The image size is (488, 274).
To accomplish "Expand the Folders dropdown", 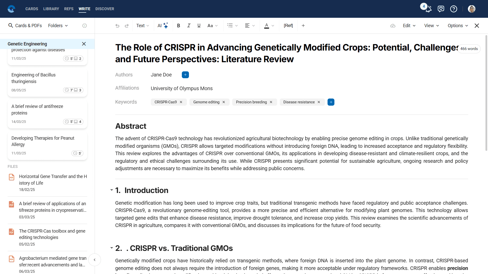I will 58,26.
